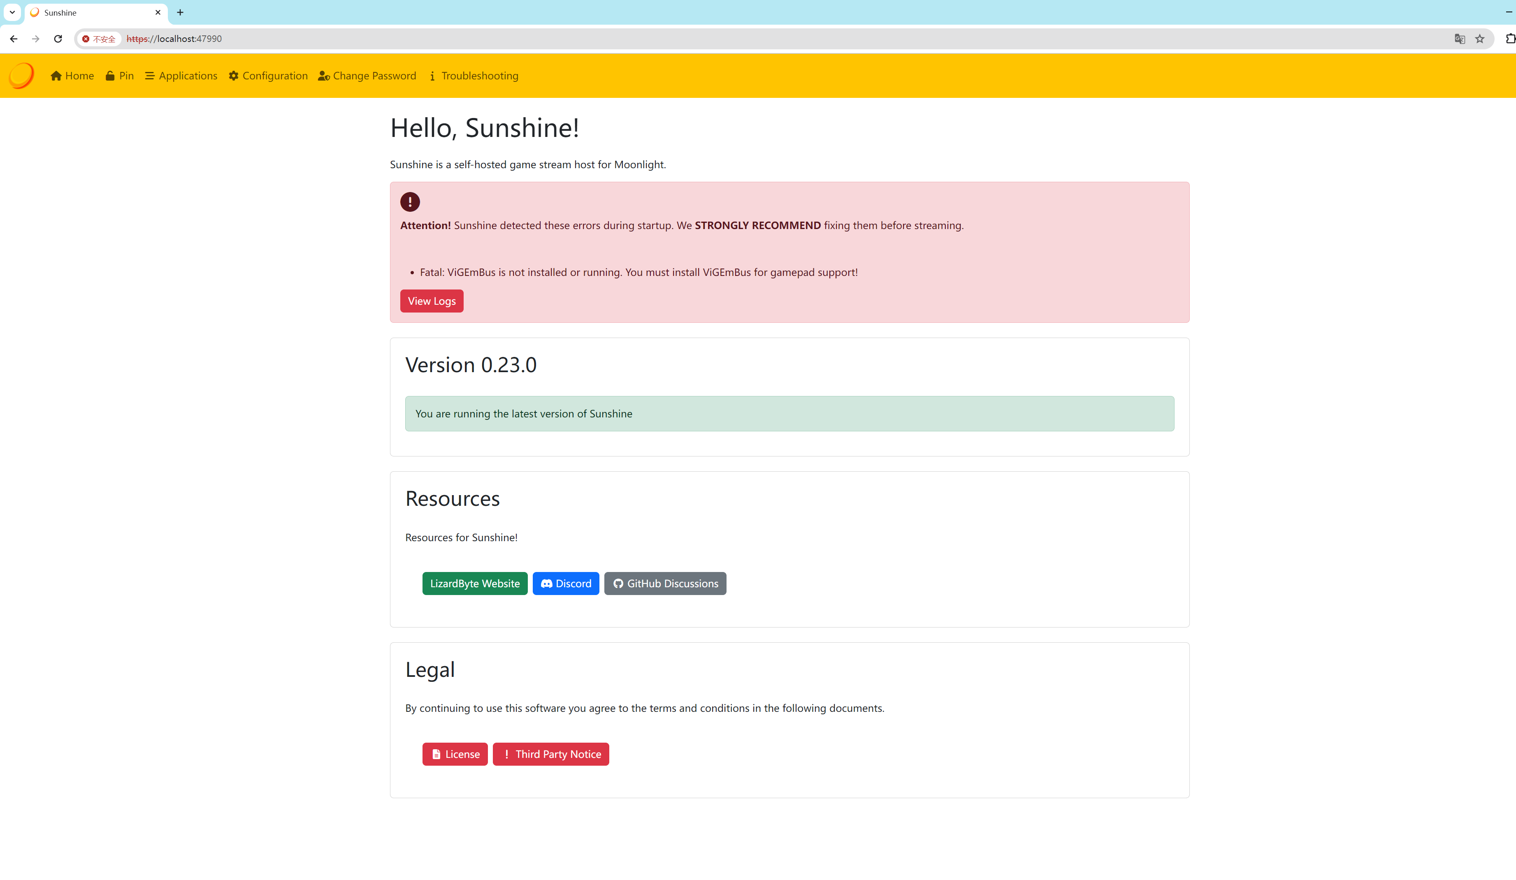Select the Sunshine browser tab
Screen dimensions: 1516x880
[96, 13]
